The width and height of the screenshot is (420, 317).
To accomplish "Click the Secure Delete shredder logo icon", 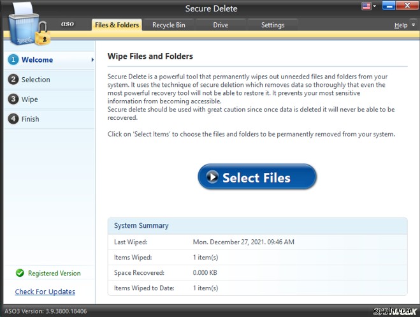I will 29,24.
